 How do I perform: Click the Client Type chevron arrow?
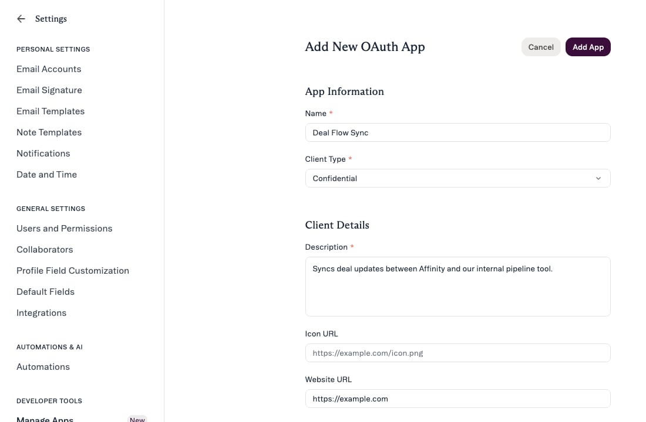(x=598, y=178)
